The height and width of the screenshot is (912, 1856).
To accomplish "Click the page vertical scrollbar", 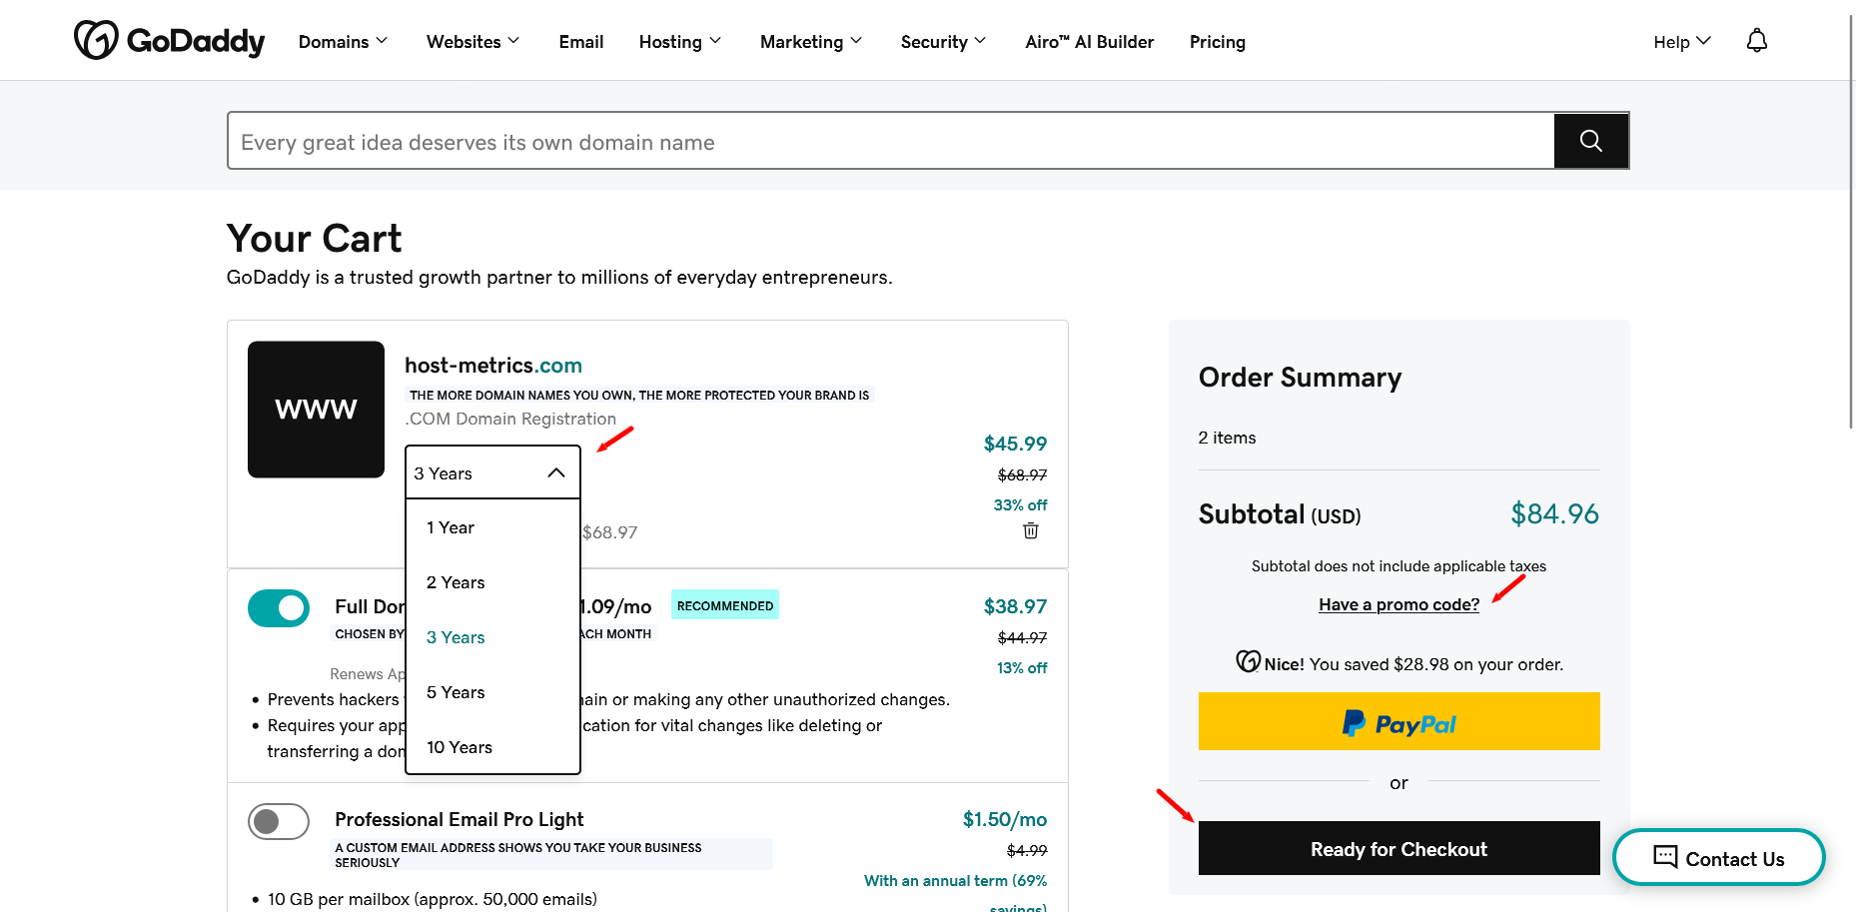I will [1851, 220].
